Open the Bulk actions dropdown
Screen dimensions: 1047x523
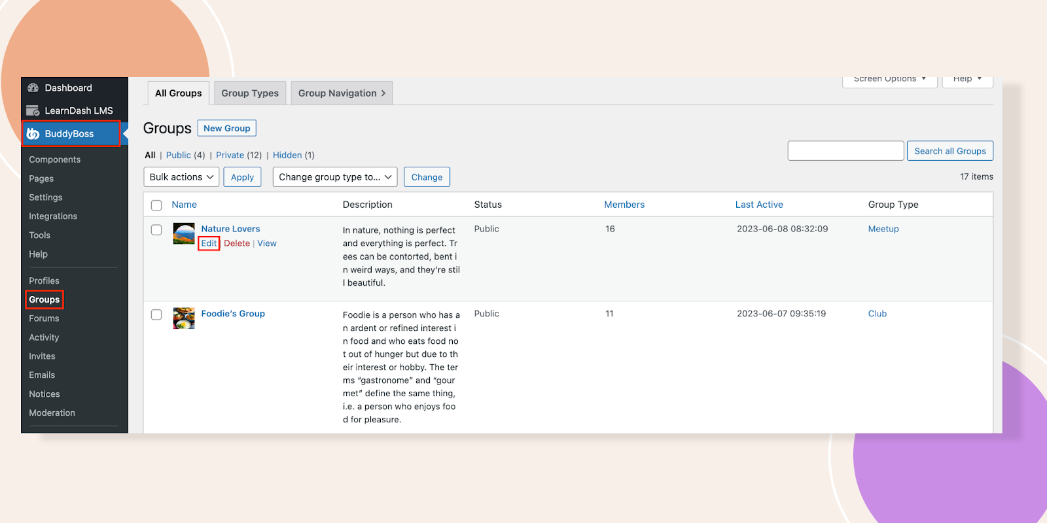181,177
